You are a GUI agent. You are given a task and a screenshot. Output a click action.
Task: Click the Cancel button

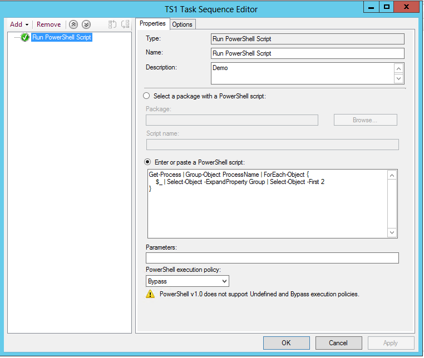[x=338, y=343]
